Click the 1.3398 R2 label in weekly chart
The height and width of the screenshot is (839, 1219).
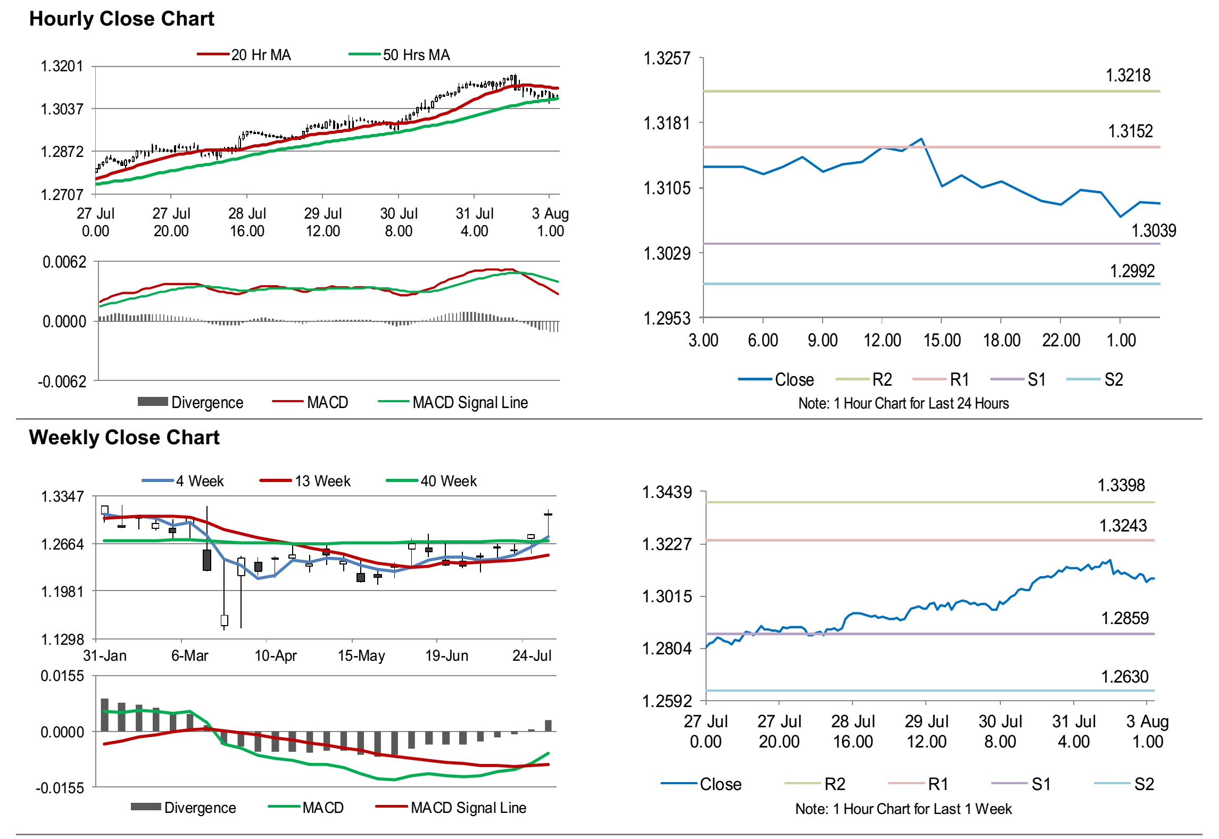pos(1121,485)
